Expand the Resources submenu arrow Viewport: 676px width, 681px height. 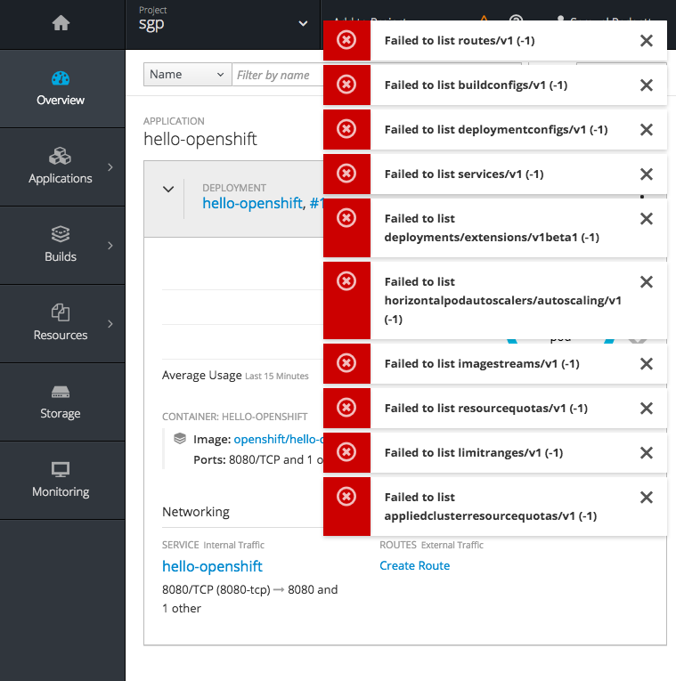[110, 323]
